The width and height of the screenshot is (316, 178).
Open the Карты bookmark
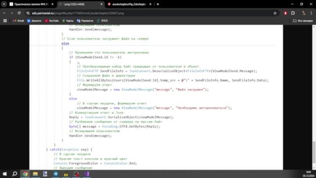[x=68, y=21]
